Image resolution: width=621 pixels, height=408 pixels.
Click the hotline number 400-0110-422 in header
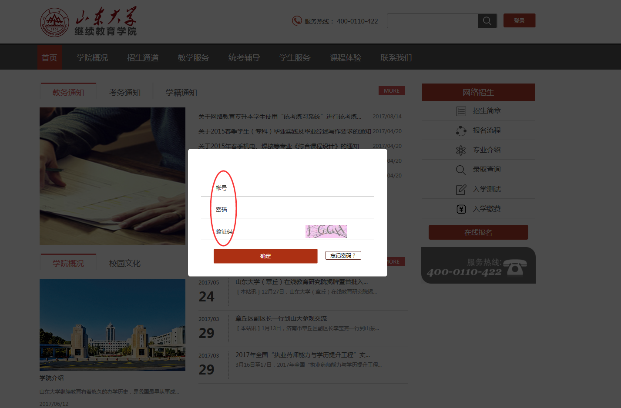(x=357, y=21)
